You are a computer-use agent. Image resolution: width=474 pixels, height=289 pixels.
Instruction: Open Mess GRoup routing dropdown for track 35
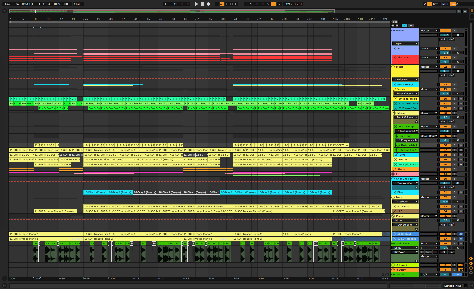click(429, 136)
